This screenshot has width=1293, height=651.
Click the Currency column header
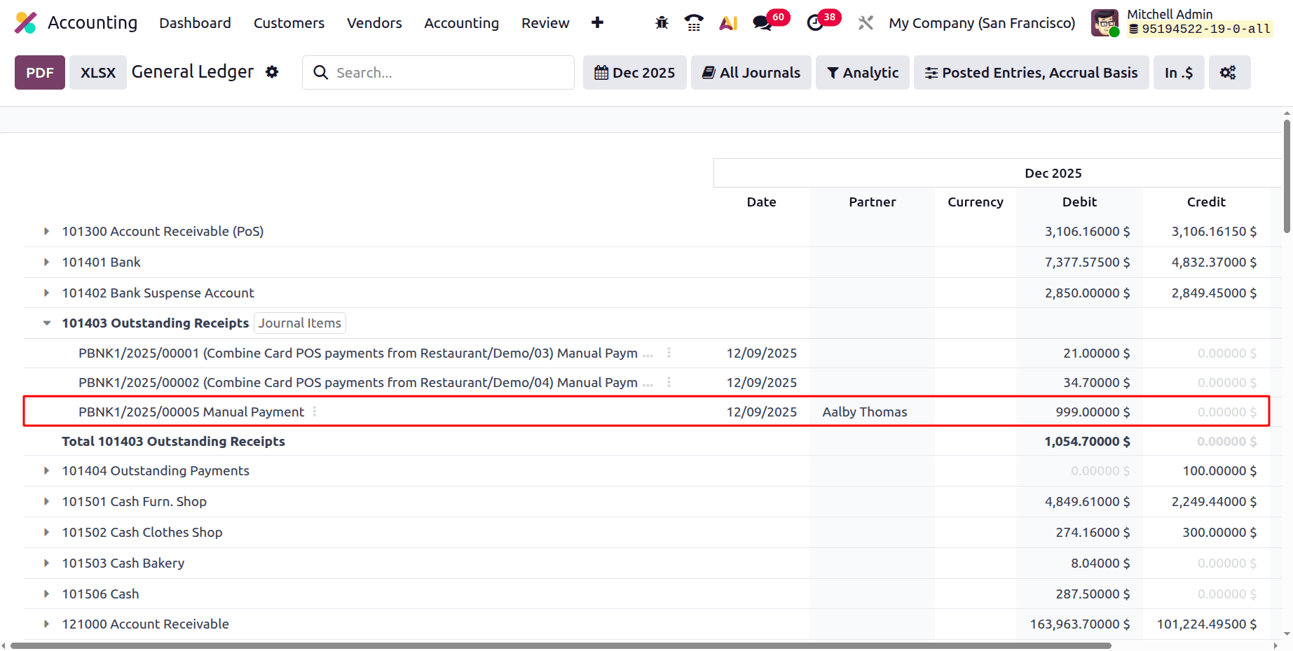tap(975, 202)
